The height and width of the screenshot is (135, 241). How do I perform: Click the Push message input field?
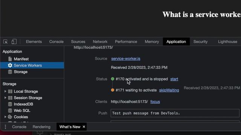pos(175,113)
